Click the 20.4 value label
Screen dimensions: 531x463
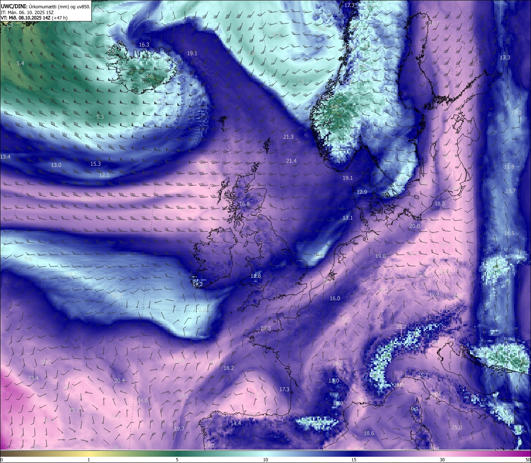point(119,380)
